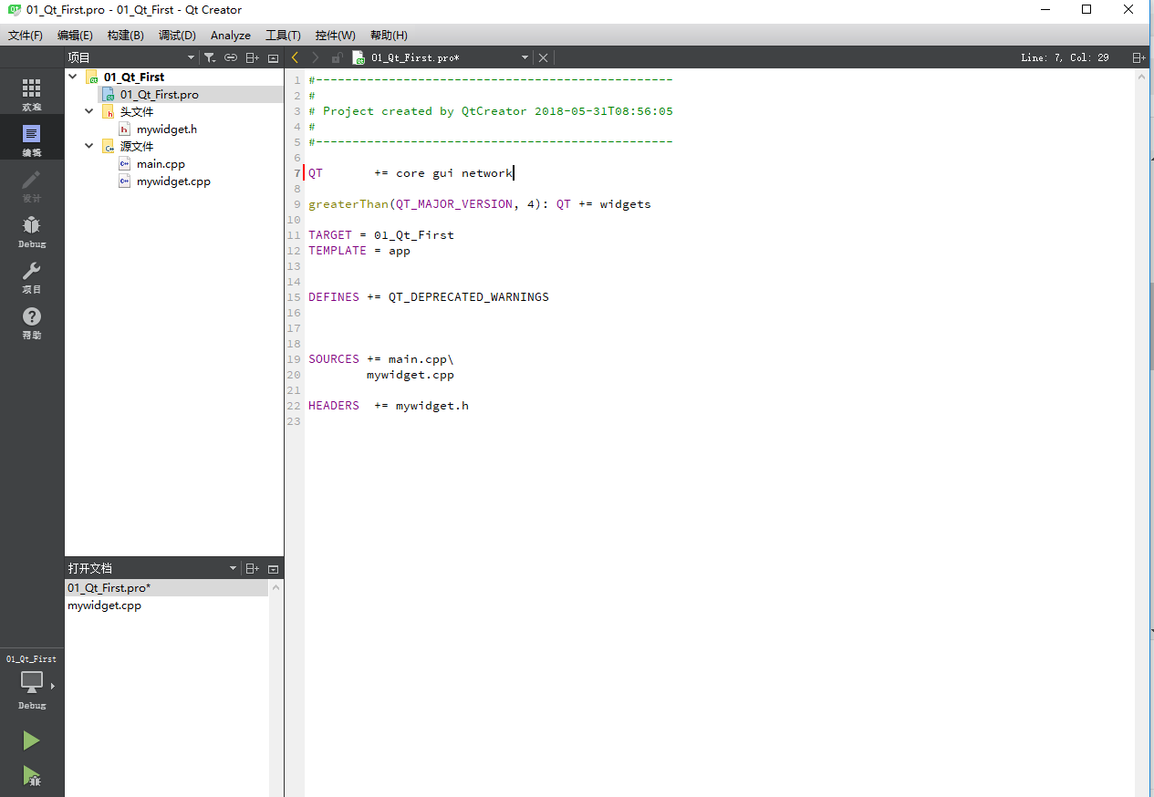Click the DEFINES += QT_DEPRECATED_WARNINGS line

pos(429,297)
